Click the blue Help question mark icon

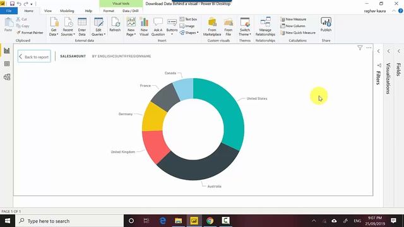coord(400,11)
